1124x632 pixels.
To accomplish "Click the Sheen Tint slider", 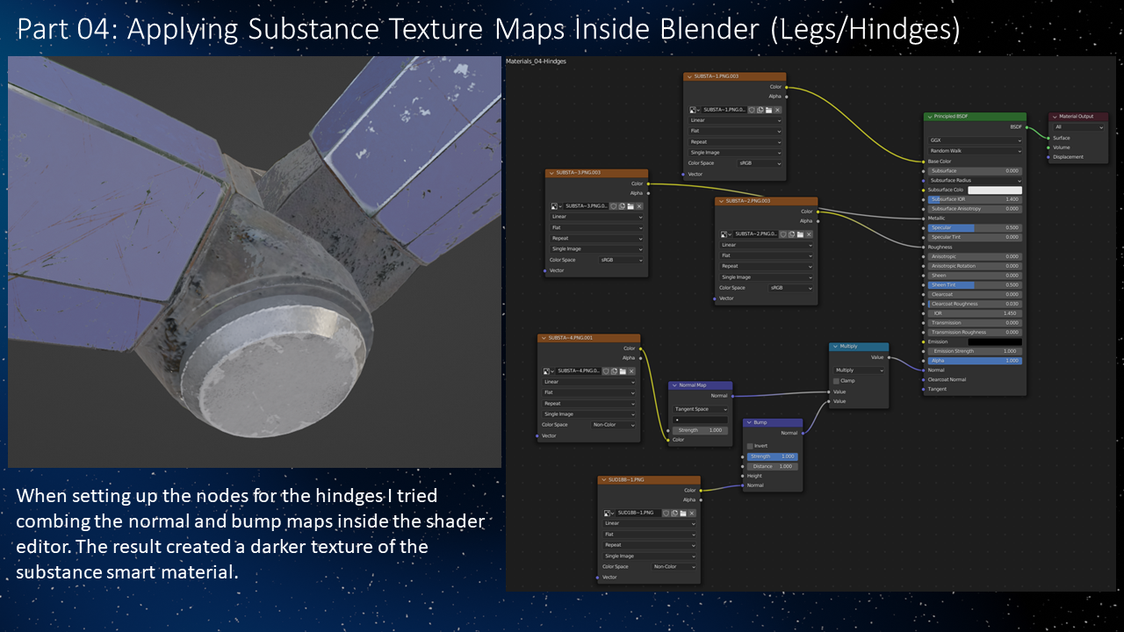I will [x=975, y=284].
